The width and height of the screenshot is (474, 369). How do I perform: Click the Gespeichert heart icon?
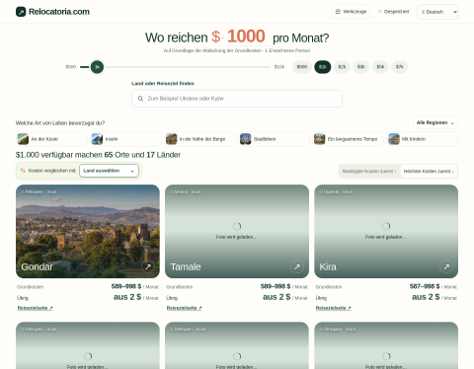380,12
